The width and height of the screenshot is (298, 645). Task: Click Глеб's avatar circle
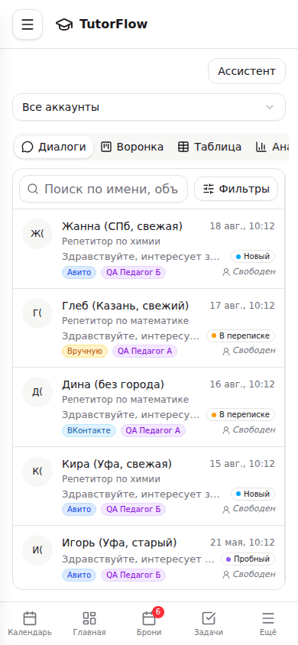pos(37,313)
